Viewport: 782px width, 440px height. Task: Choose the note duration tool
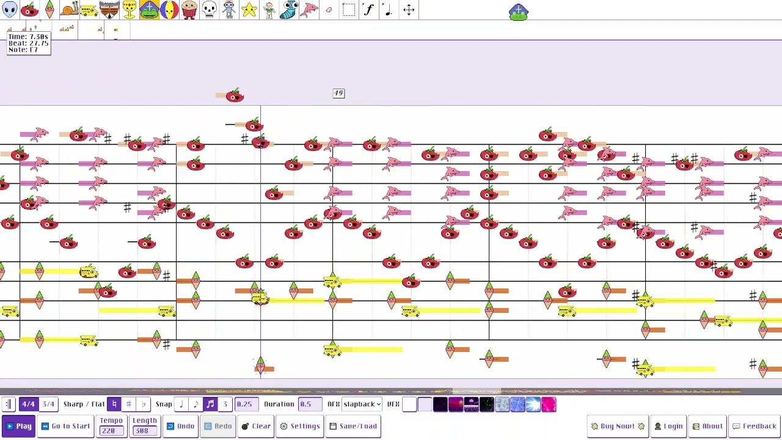pyautogui.click(x=389, y=10)
